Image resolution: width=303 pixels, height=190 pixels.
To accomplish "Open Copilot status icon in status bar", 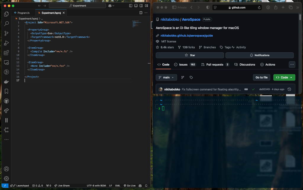I will pos(140,186).
